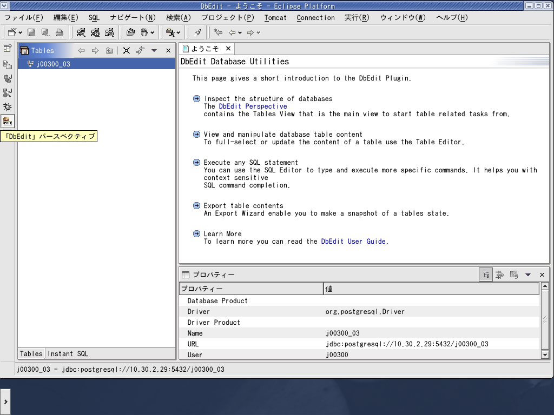
Task: Open the Back history dropdown arrow
Action: (240, 33)
